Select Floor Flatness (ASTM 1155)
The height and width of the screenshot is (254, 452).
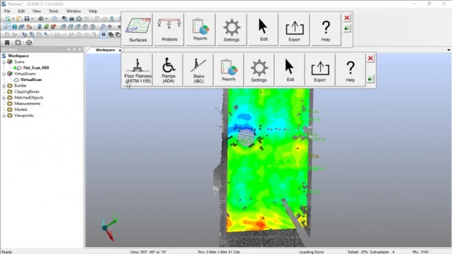click(x=137, y=70)
